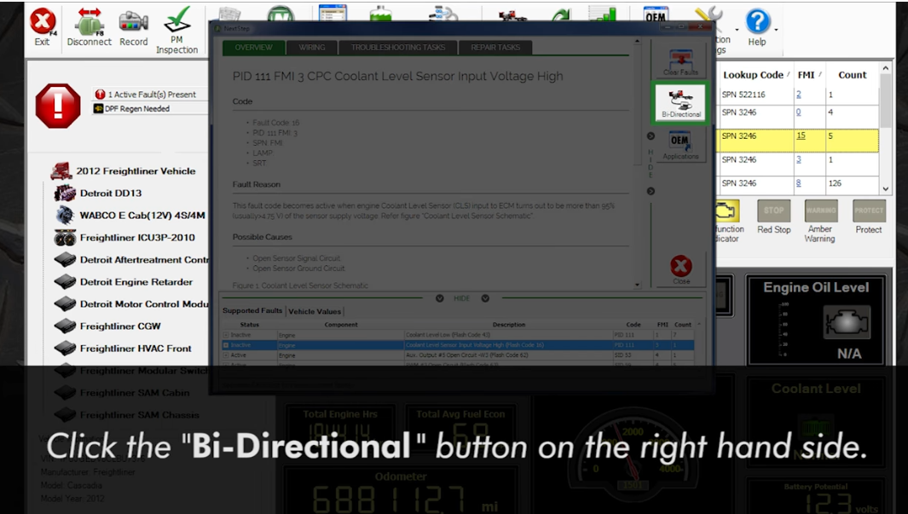
Task: Select Detroit DD13 in vehicle tree
Action: (x=110, y=193)
